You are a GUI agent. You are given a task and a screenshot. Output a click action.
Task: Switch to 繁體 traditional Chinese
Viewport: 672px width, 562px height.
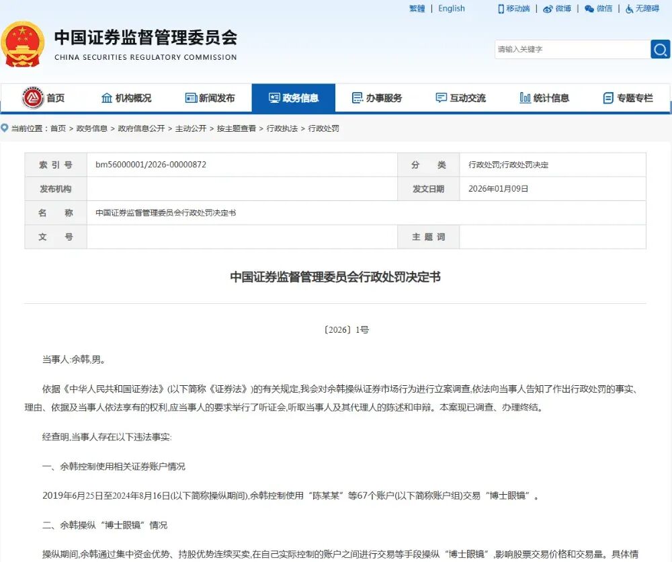coord(417,9)
